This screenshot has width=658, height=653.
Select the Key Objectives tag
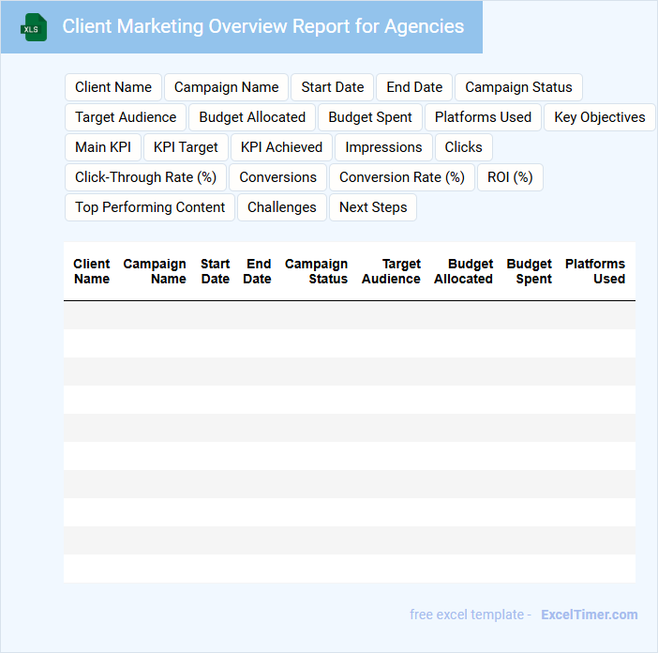coord(599,117)
